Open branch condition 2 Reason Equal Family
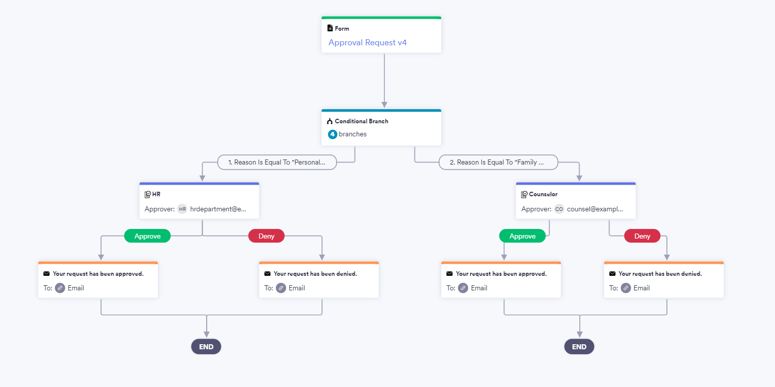This screenshot has width=775, height=387. (x=498, y=163)
